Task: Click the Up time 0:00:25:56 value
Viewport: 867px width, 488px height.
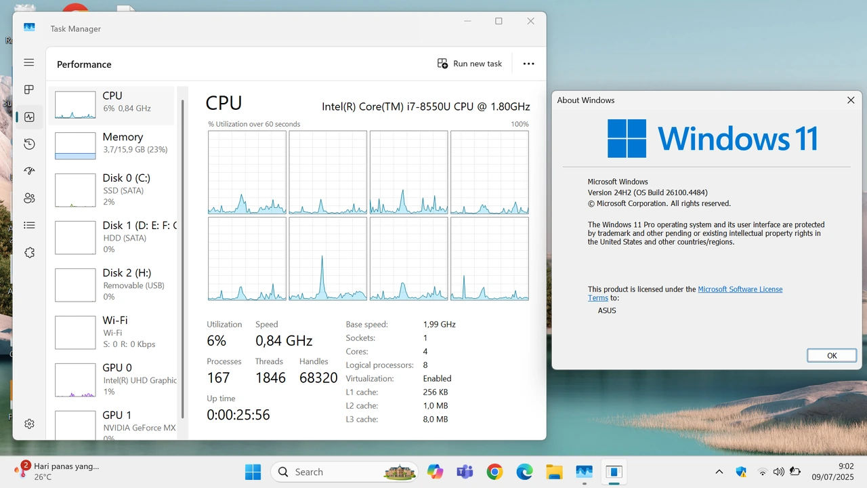Action: pos(238,415)
